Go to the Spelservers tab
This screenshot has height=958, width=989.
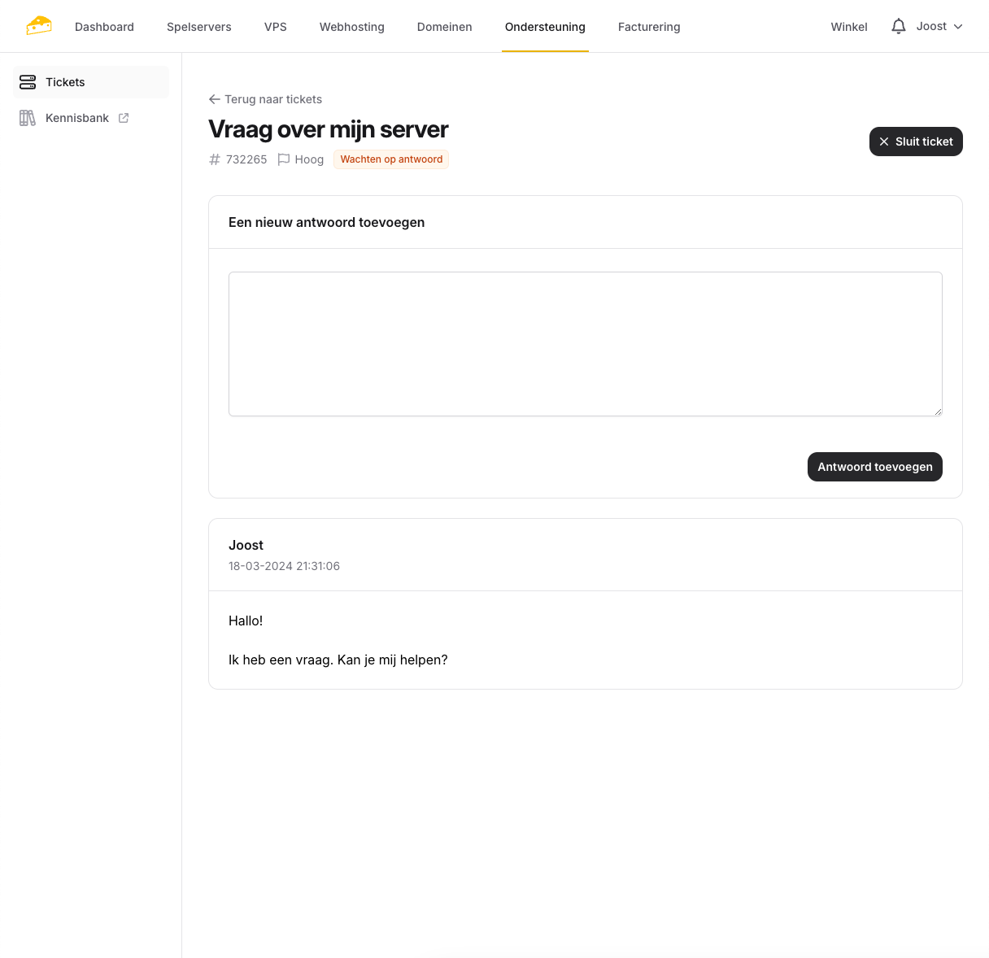click(199, 27)
